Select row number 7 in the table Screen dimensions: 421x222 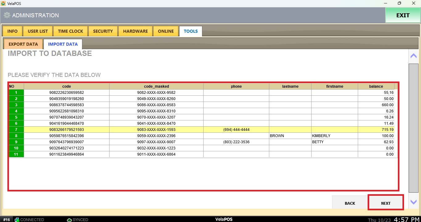point(16,130)
